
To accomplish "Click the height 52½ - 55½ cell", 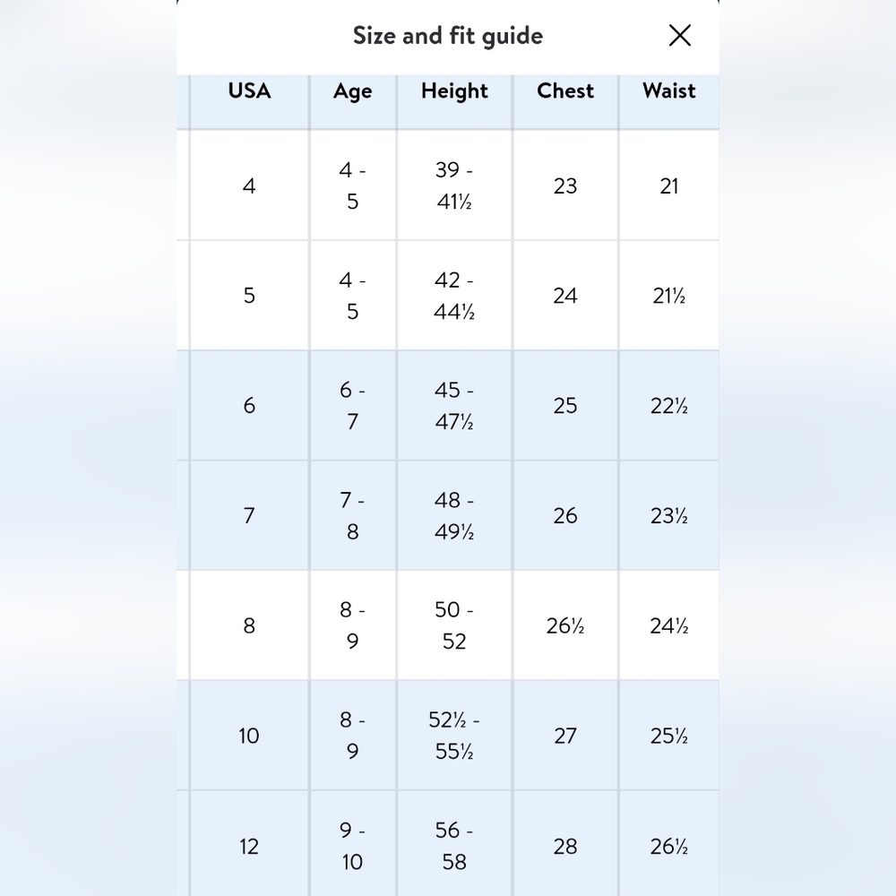I will pos(454,736).
